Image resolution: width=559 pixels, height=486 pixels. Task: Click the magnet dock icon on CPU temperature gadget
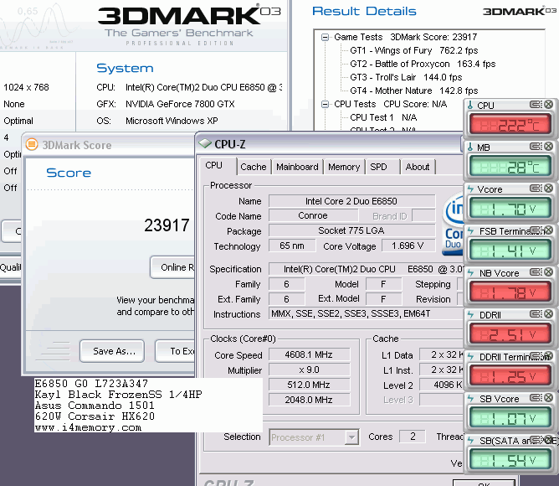click(x=535, y=105)
